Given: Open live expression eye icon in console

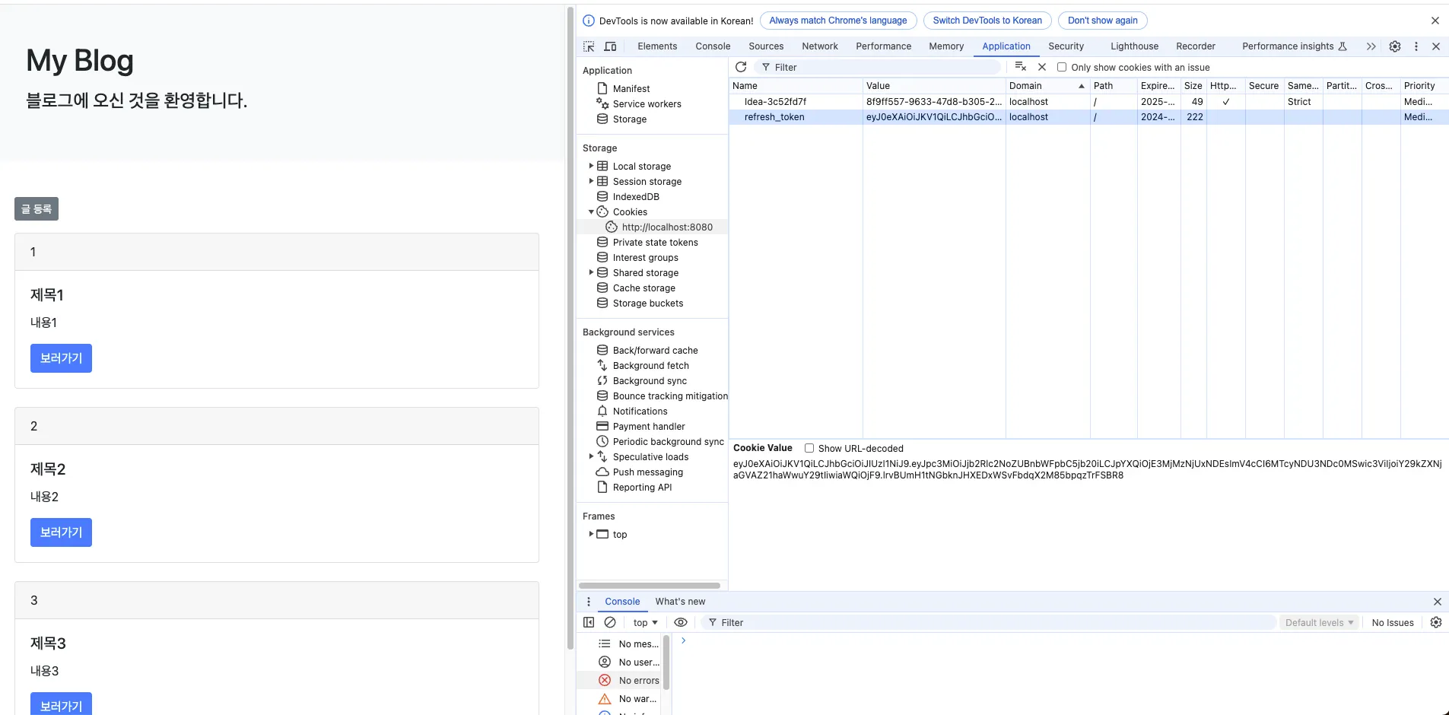Looking at the screenshot, I should point(681,622).
